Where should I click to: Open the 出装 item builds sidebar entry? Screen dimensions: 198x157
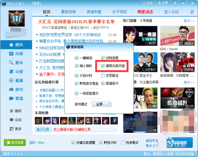point(16,72)
